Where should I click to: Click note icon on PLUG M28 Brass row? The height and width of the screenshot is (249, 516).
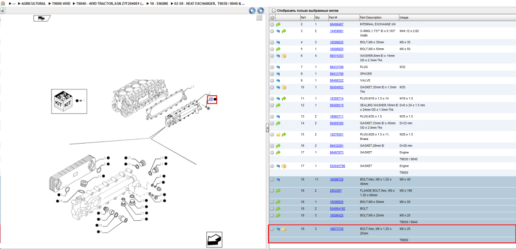point(278,134)
